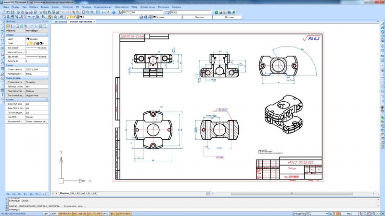Toggle СЕТКА grid in status bar

pyautogui.click(x=53, y=214)
